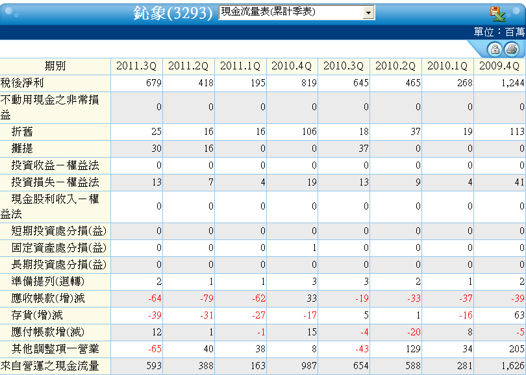Click 19 in the 投資損失－權益法 row

click(312, 182)
